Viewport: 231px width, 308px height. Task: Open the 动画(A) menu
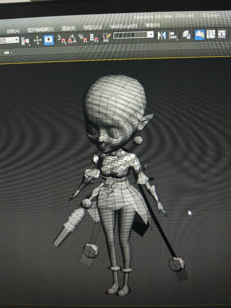[13, 31]
